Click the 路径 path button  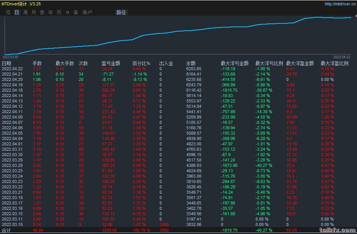[121, 12]
